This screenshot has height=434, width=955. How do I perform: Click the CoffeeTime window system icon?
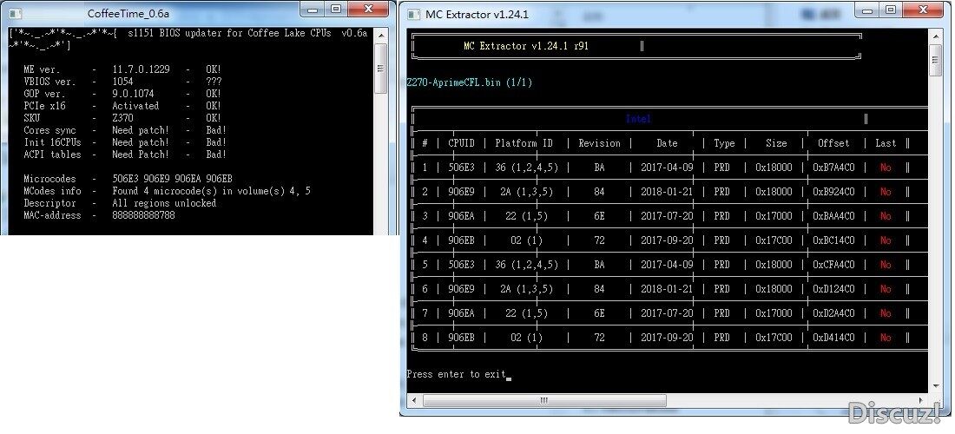(16, 13)
